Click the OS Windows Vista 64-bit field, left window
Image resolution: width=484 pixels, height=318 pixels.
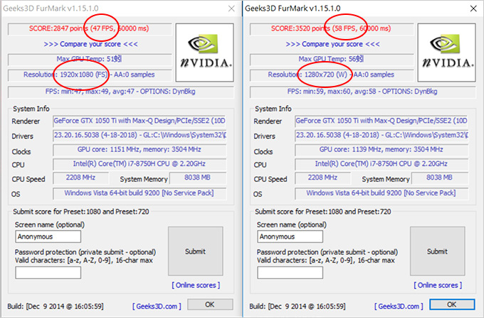click(x=140, y=194)
